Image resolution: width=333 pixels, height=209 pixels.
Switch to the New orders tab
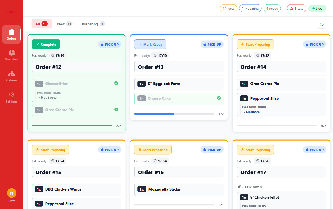(x=64, y=24)
